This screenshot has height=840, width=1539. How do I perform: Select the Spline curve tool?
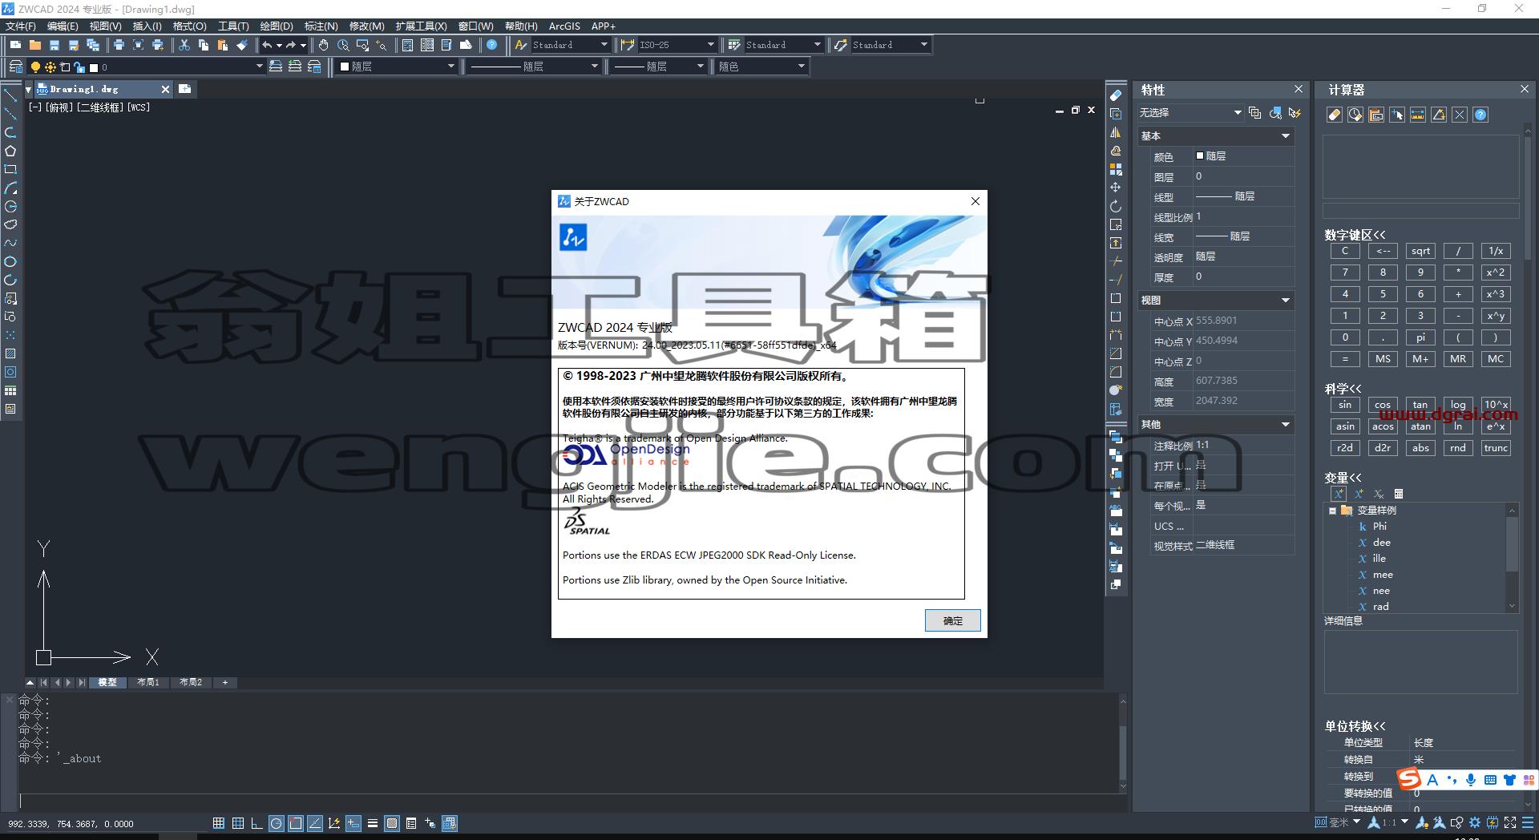[x=10, y=243]
